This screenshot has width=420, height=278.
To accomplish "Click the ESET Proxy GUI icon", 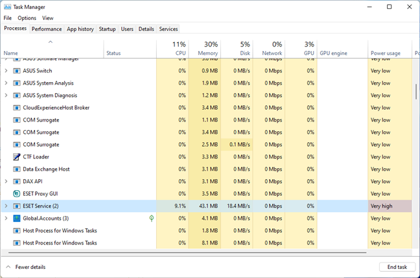I will tap(17, 193).
